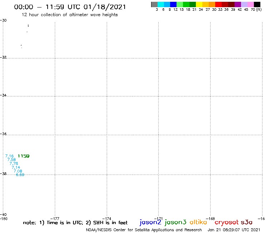Viewport: 265px width, 233px height.
Task: Click the Jan 21 08:29:07 UTC timestamp
Action: (234, 230)
